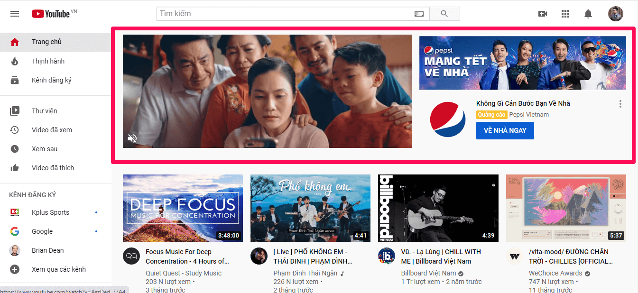Click in the Tìm kiếm search field

[285, 14]
